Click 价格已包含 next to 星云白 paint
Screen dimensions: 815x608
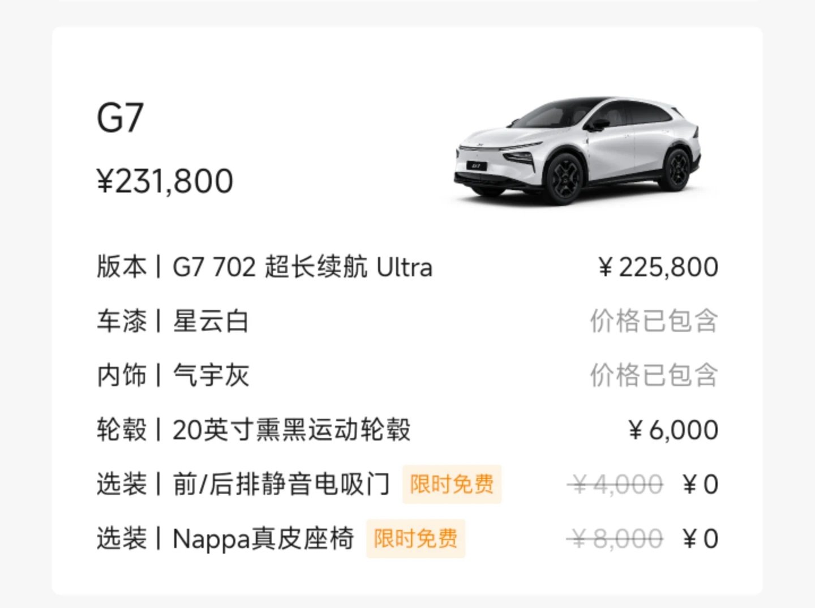tap(654, 321)
